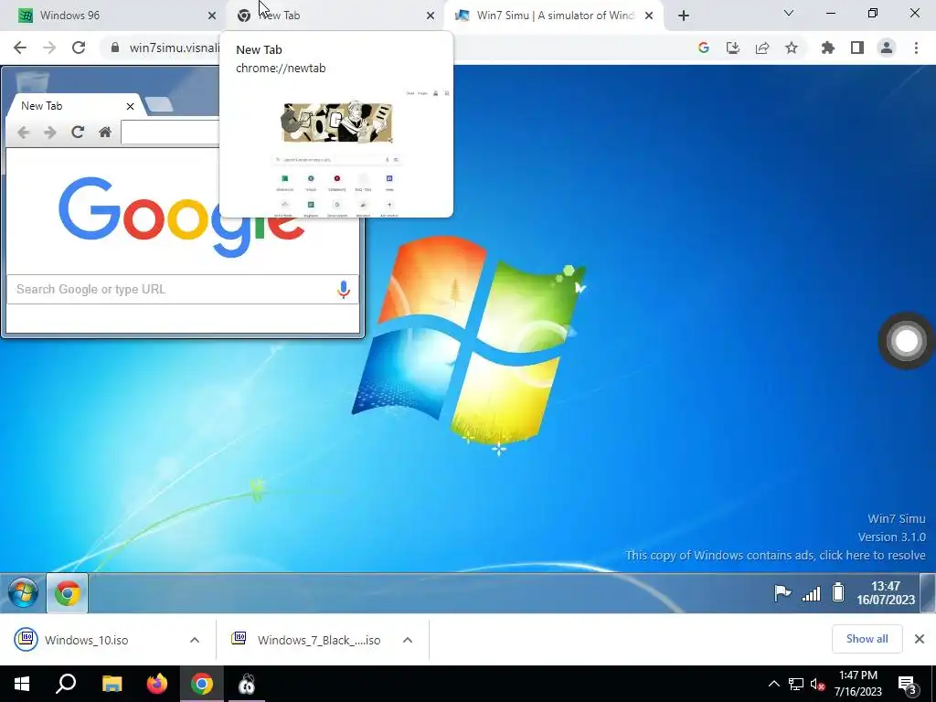Open the tab search dropdown chevron
Image resolution: width=936 pixels, height=702 pixels.
point(789,13)
